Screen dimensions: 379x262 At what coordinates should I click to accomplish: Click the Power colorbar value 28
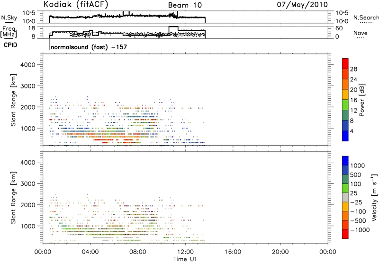(353, 69)
